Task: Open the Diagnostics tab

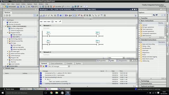Action: pyautogui.click(x=122, y=61)
